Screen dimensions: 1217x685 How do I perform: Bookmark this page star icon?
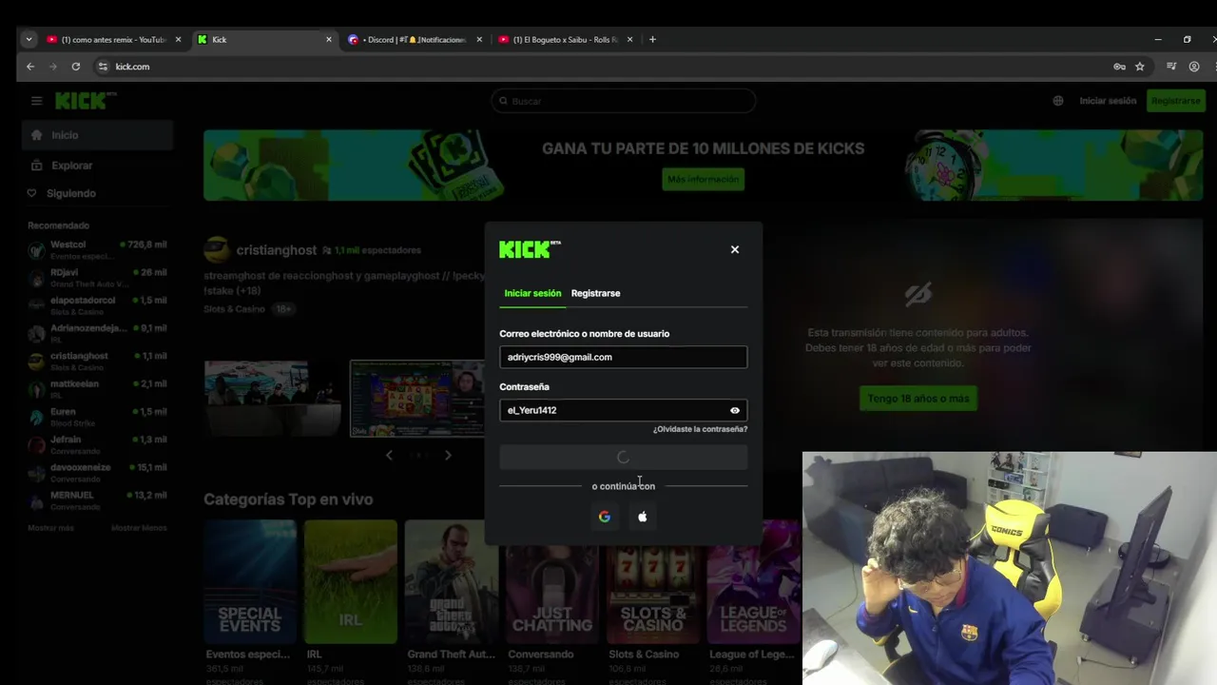tap(1139, 67)
